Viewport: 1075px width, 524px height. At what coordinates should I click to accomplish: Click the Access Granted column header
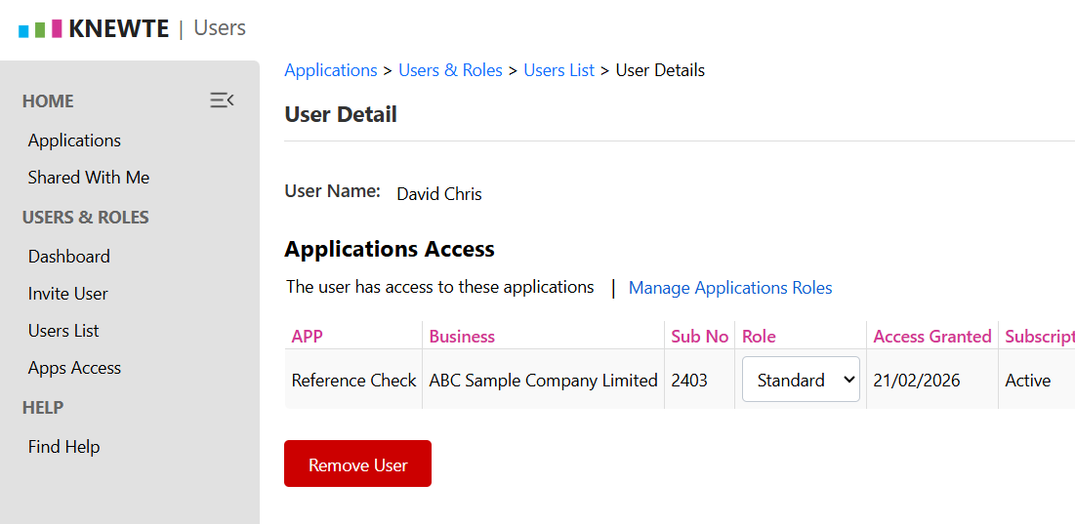932,337
